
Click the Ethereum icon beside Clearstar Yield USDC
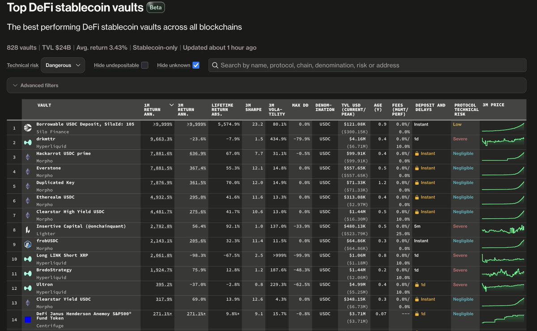pos(28,303)
